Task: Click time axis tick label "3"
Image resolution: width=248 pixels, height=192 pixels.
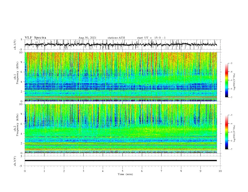Action: [83, 171]
